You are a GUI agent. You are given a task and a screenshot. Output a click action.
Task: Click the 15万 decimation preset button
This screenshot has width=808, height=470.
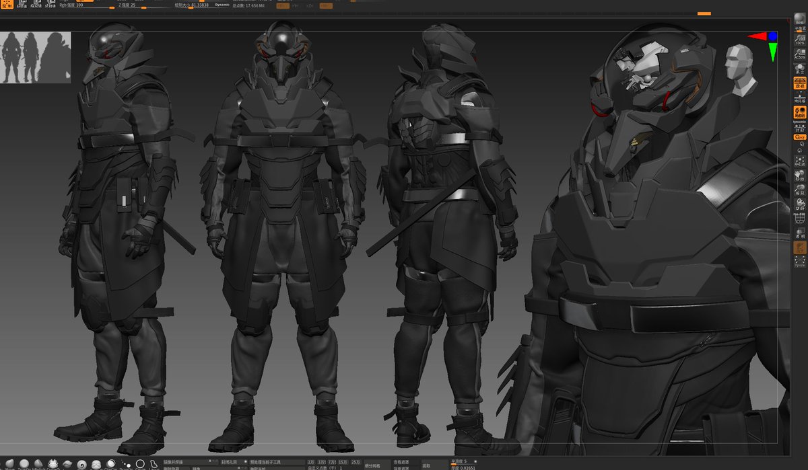click(x=343, y=462)
